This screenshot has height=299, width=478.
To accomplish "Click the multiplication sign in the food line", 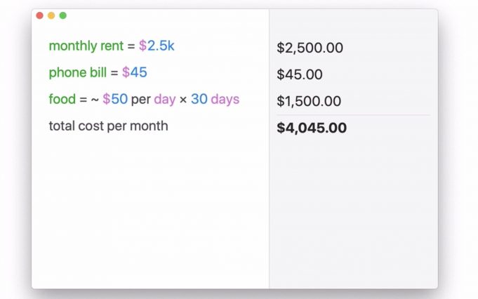I will click(183, 99).
